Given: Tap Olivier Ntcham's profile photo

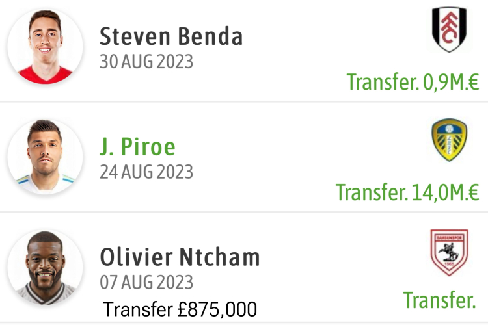Looking at the screenshot, I should pos(45,267).
